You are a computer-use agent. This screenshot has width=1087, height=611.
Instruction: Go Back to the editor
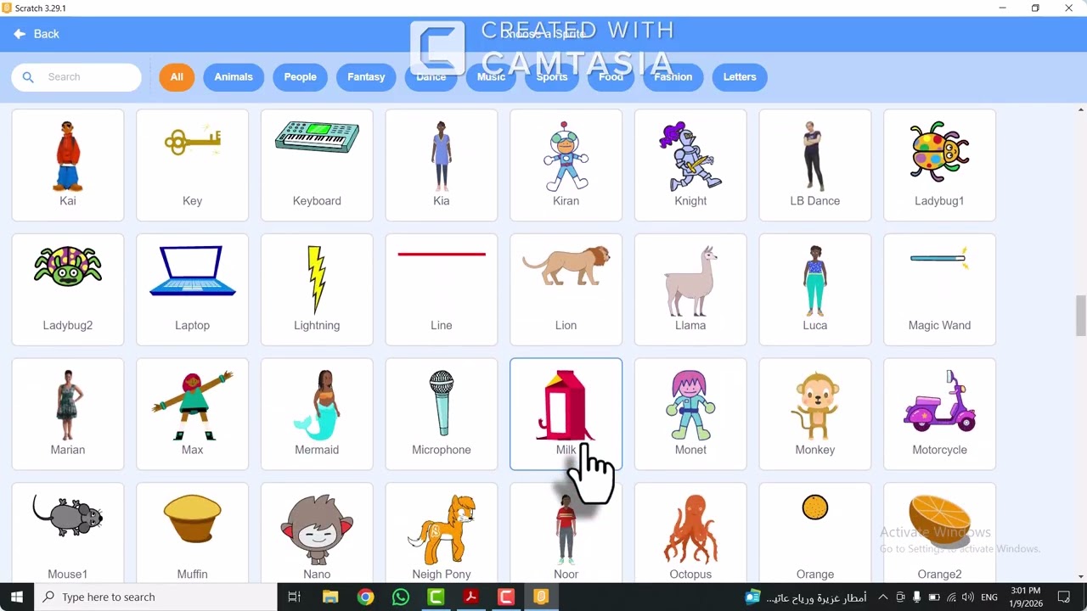click(x=37, y=34)
